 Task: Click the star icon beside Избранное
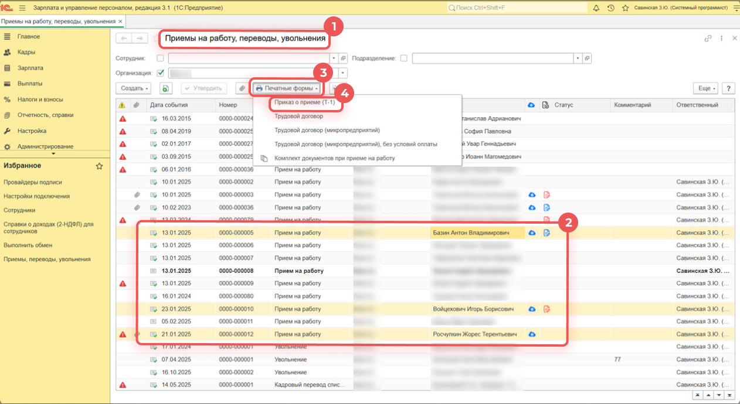coord(99,166)
